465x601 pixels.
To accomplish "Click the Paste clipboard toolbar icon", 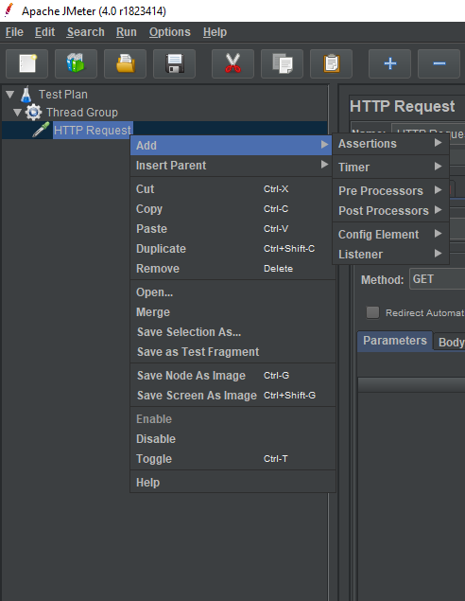I will click(x=331, y=63).
